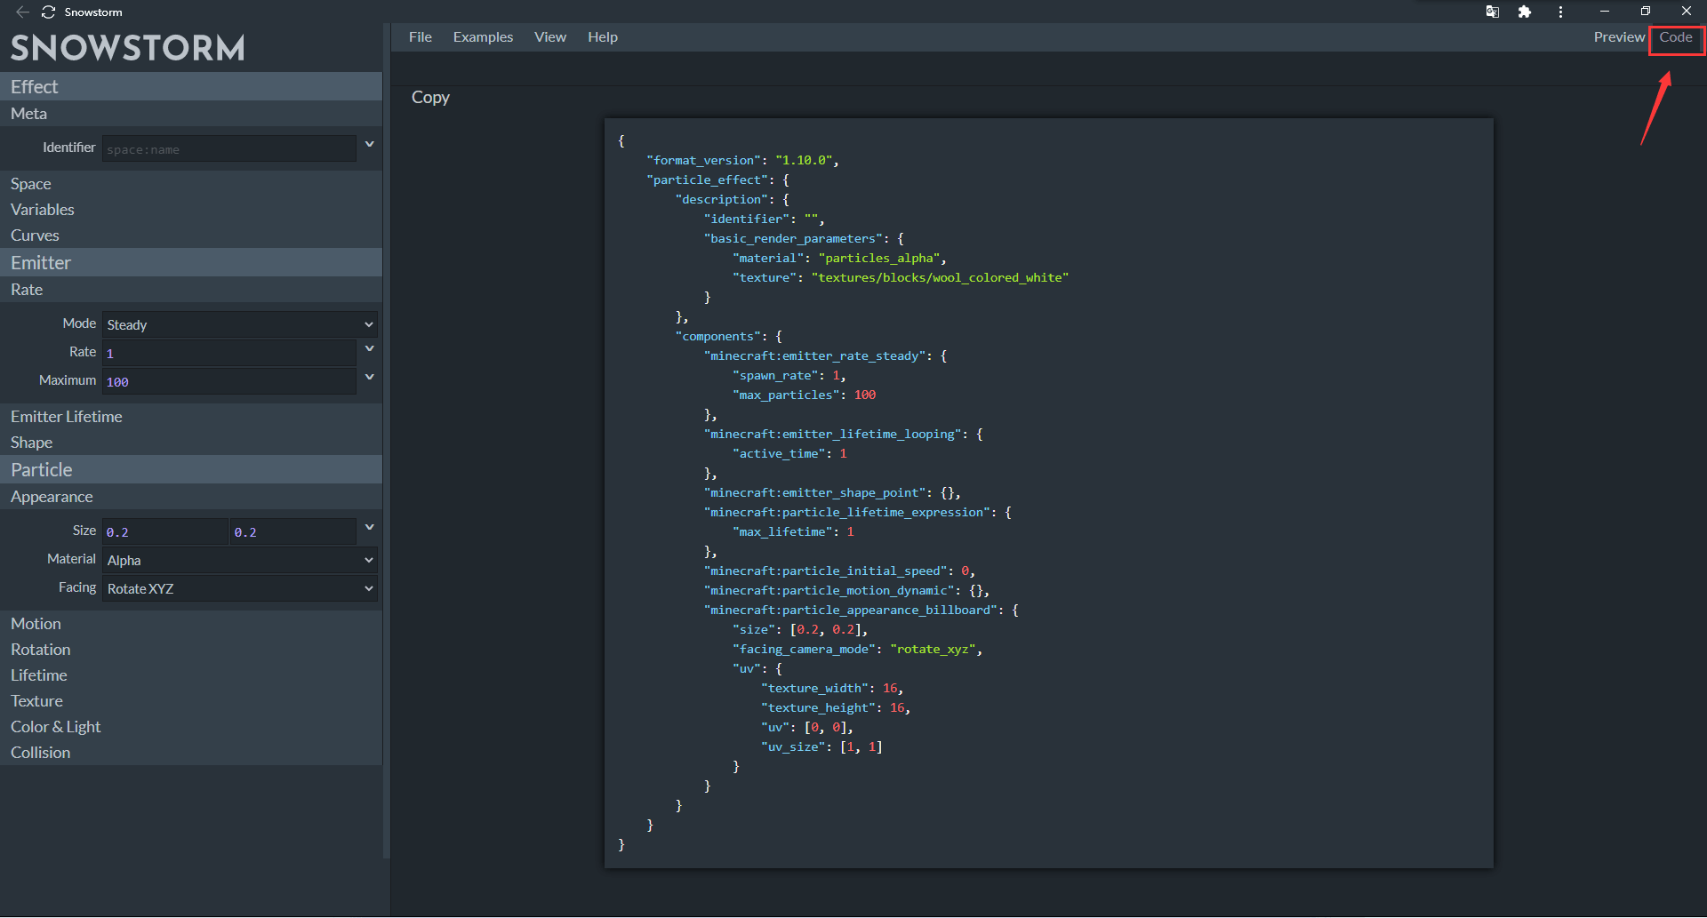Open the Mode dropdown set to Steady

point(239,325)
